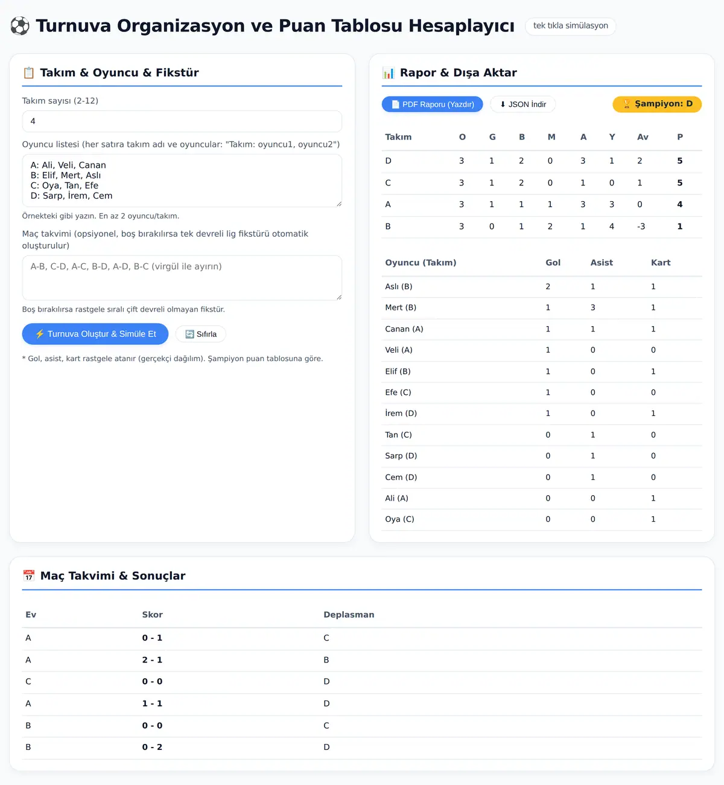Screen dimensions: 724x785
Task: Click the Şampiyon: D badge
Action: click(657, 104)
